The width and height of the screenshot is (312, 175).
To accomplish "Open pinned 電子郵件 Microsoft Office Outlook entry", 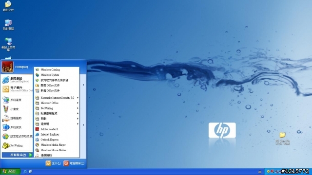I will (17, 89).
